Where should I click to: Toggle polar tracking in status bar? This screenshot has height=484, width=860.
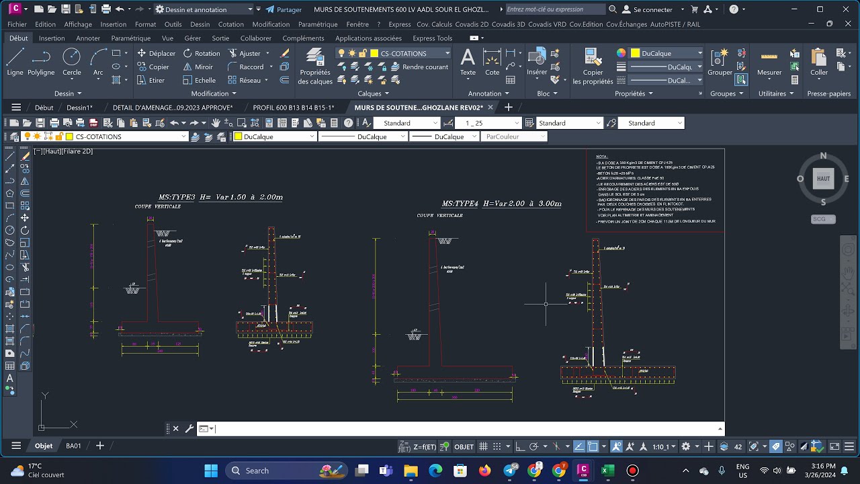[x=535, y=446]
